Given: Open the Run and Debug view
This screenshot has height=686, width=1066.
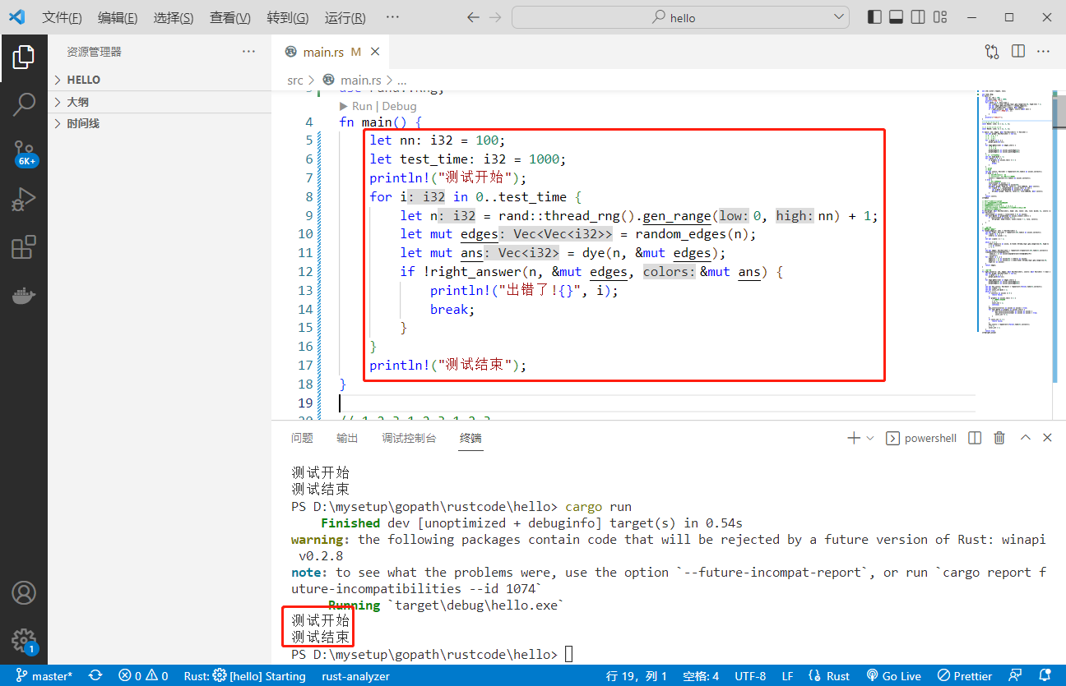Looking at the screenshot, I should (x=24, y=200).
